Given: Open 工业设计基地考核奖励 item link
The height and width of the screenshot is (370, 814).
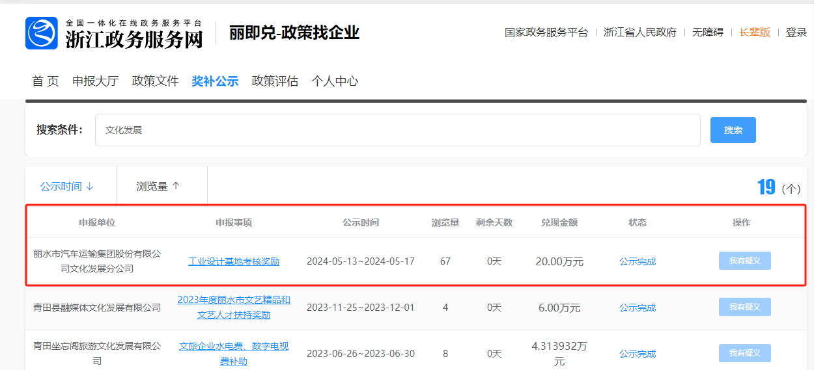Looking at the screenshot, I should [x=234, y=261].
